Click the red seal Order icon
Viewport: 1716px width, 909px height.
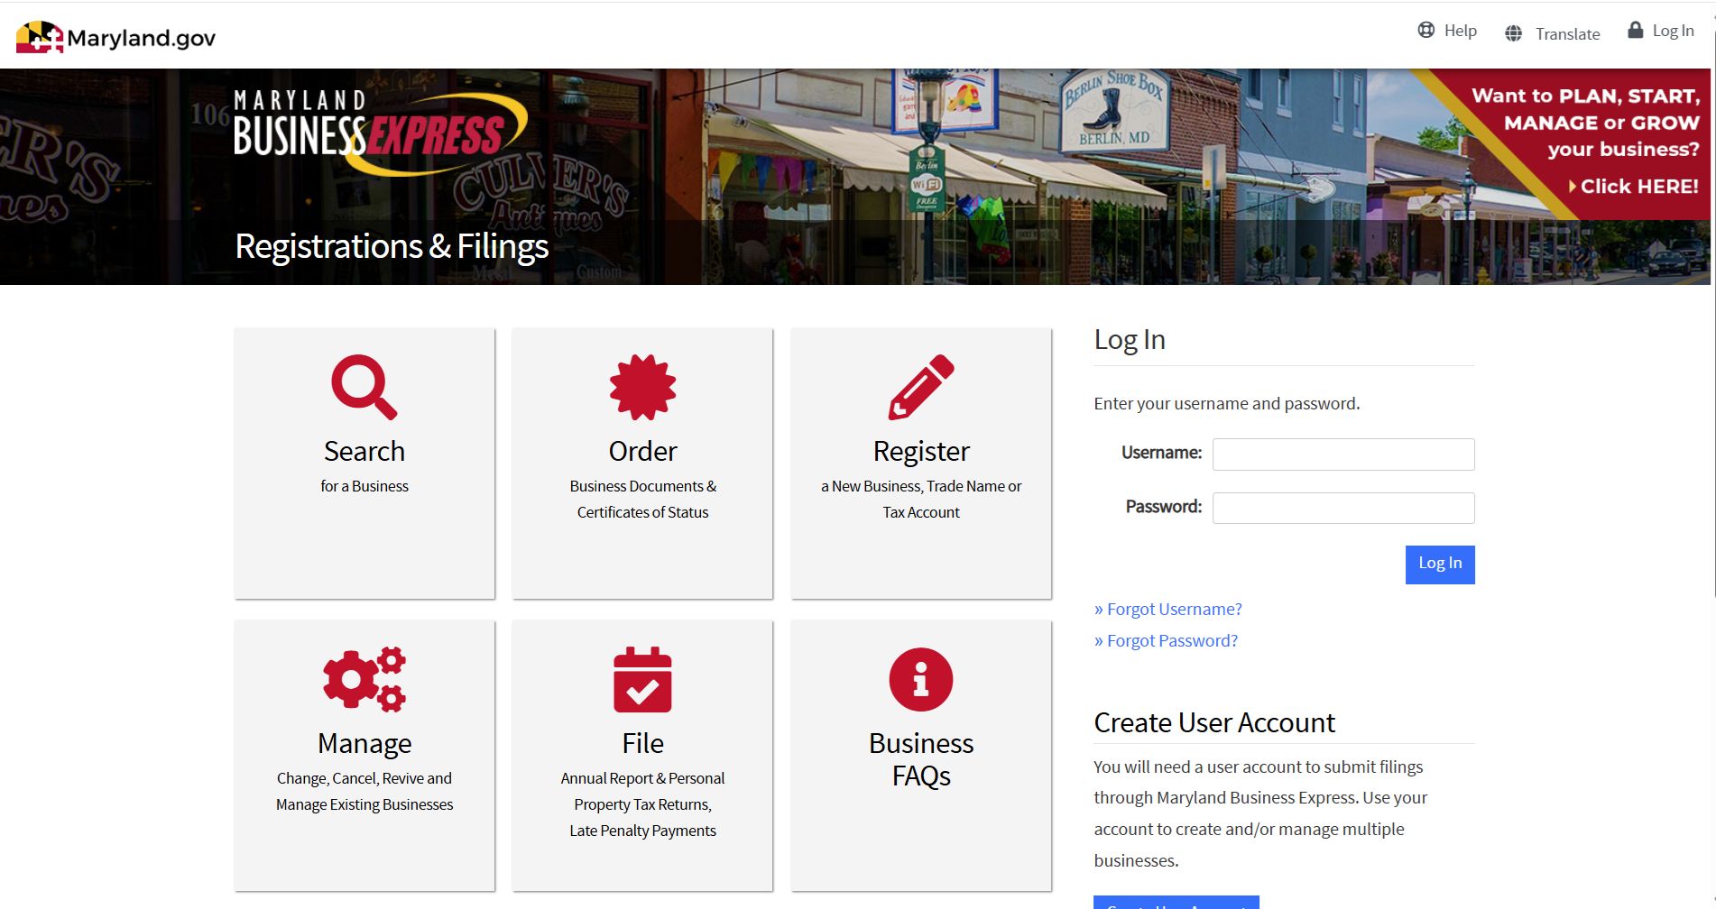pos(642,387)
